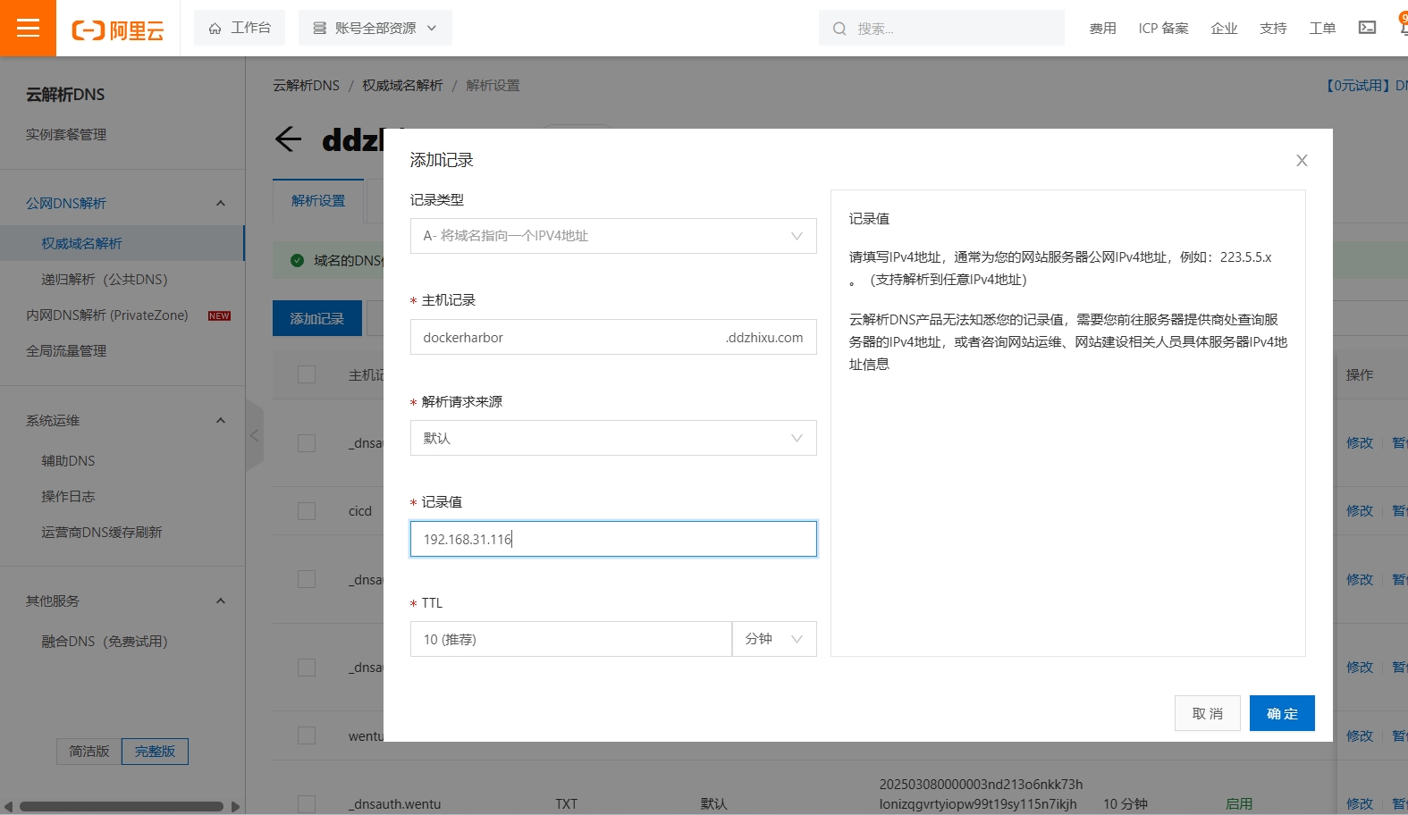The image size is (1408, 815).
Task: Open 内网DNS解析 (PrivateZone)
Action: click(107, 315)
